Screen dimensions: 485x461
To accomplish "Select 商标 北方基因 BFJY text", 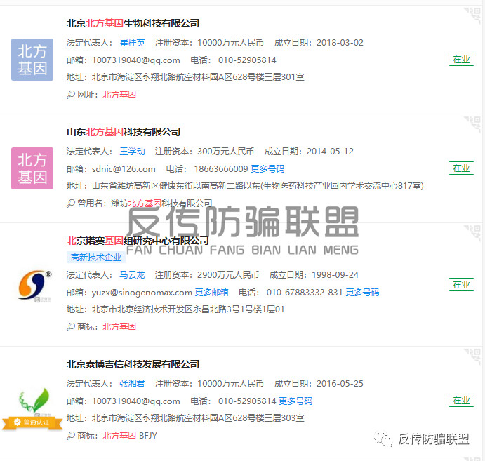I will [x=130, y=436].
